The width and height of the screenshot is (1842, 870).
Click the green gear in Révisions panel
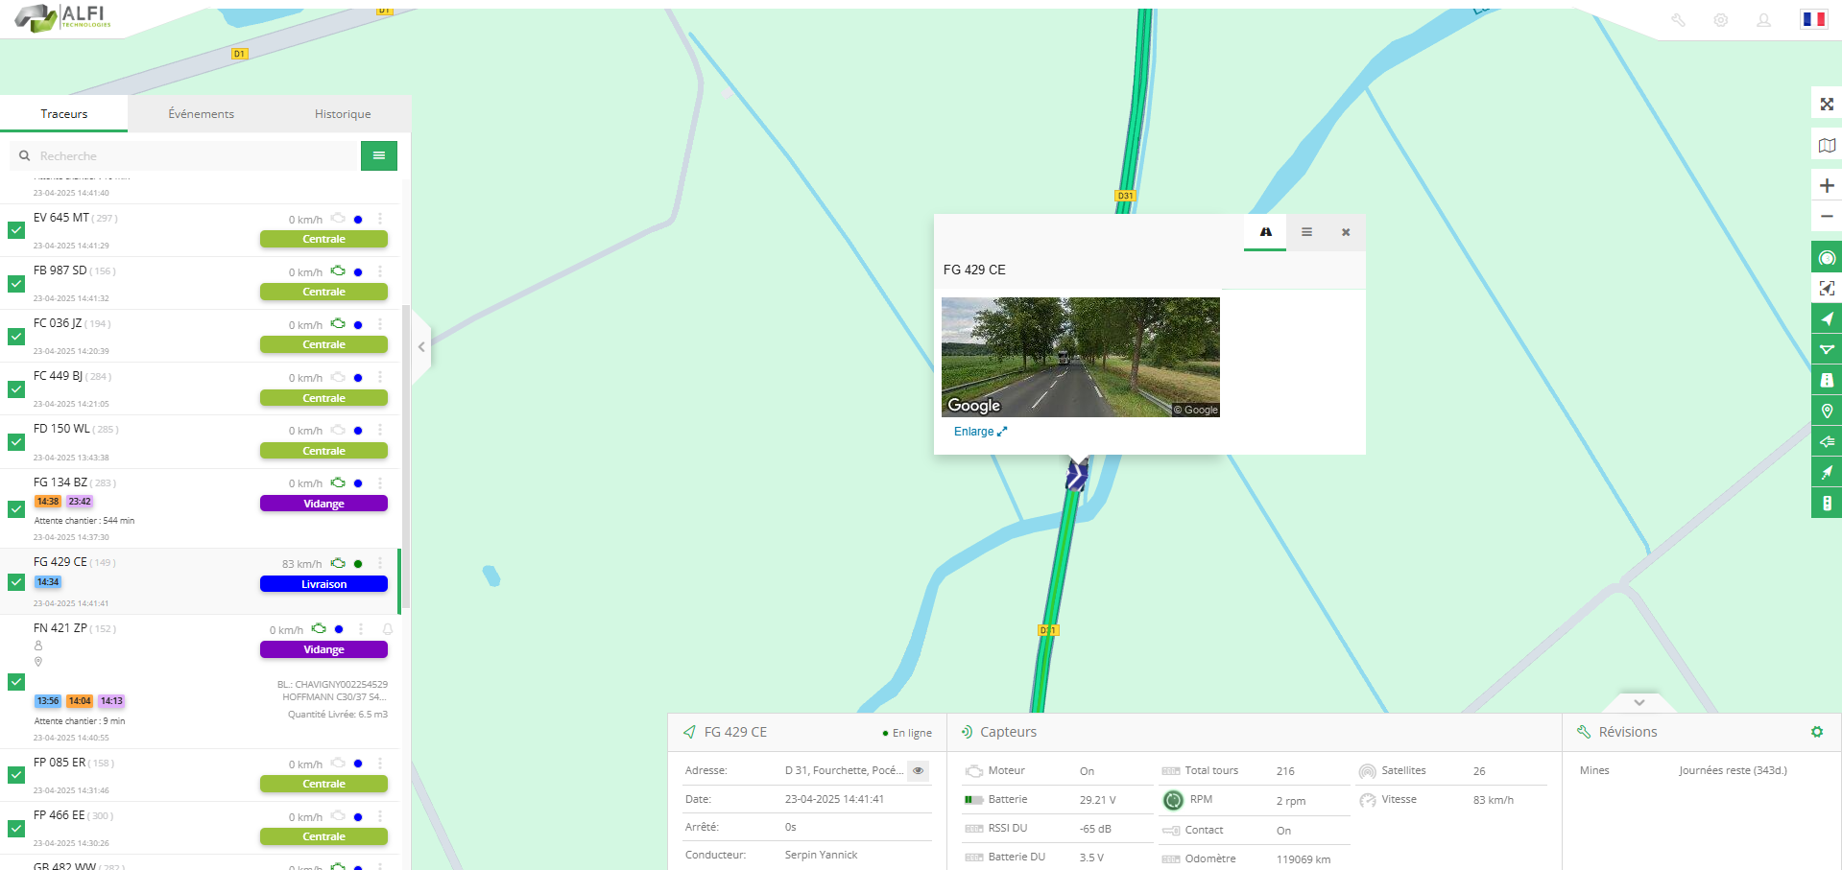[1816, 732]
